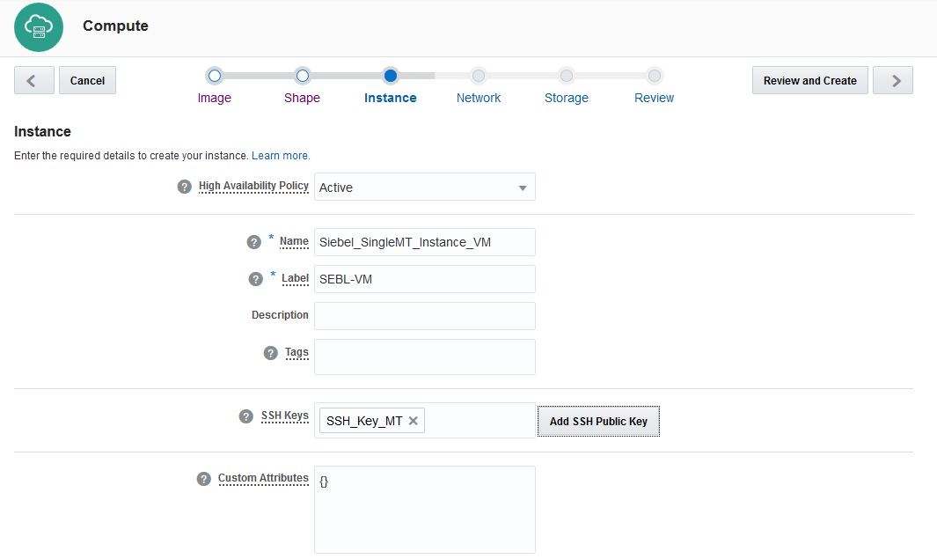Remove the SSH_Key_MT key chip
The image size is (937, 559).
413,420
